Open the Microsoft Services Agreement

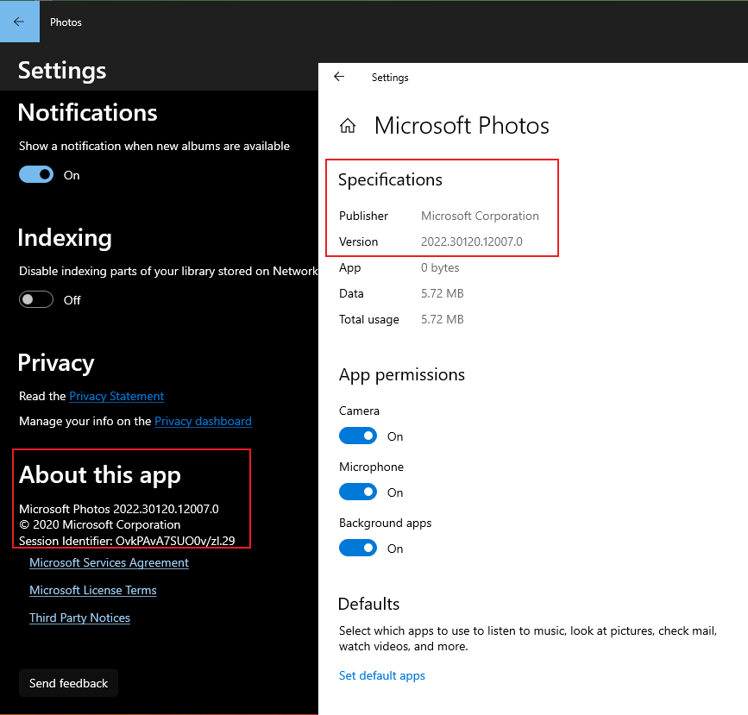[x=109, y=562]
